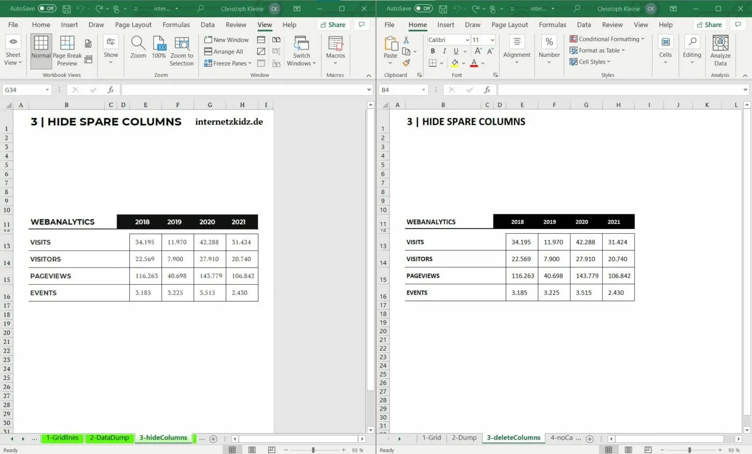
Task: Open the Macros panel
Action: pos(335,51)
